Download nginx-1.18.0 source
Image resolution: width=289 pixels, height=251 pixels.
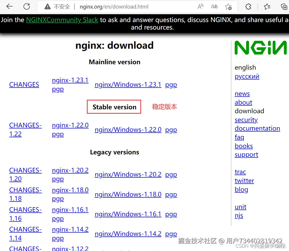pos(70,190)
